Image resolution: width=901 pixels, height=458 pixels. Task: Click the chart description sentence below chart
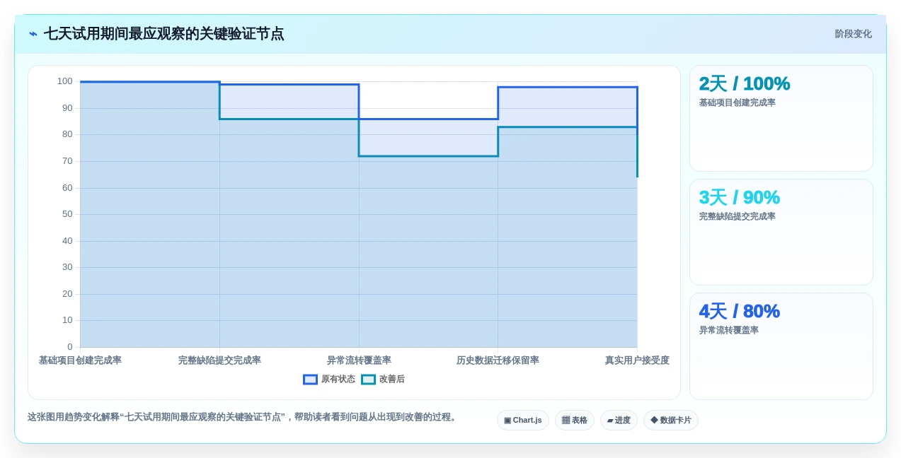pos(243,417)
